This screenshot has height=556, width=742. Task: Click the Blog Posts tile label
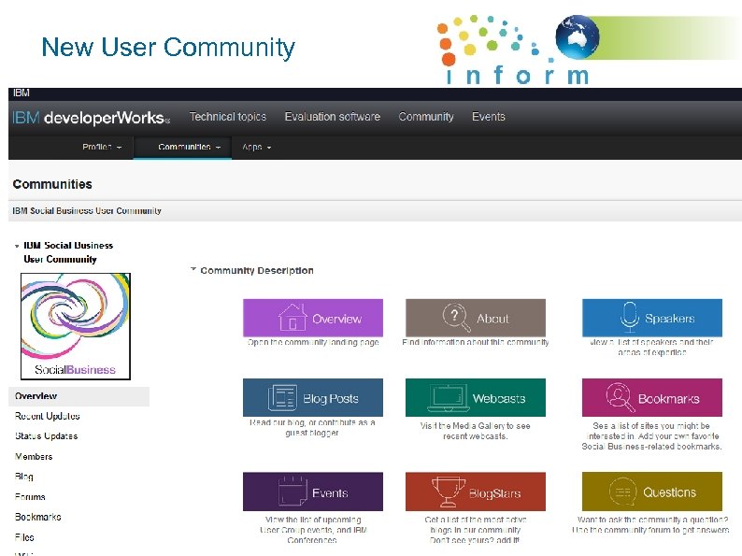[x=330, y=399]
